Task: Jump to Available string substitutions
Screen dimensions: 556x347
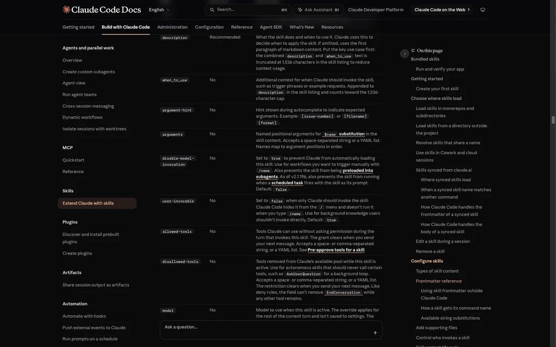Action: click(x=450, y=318)
